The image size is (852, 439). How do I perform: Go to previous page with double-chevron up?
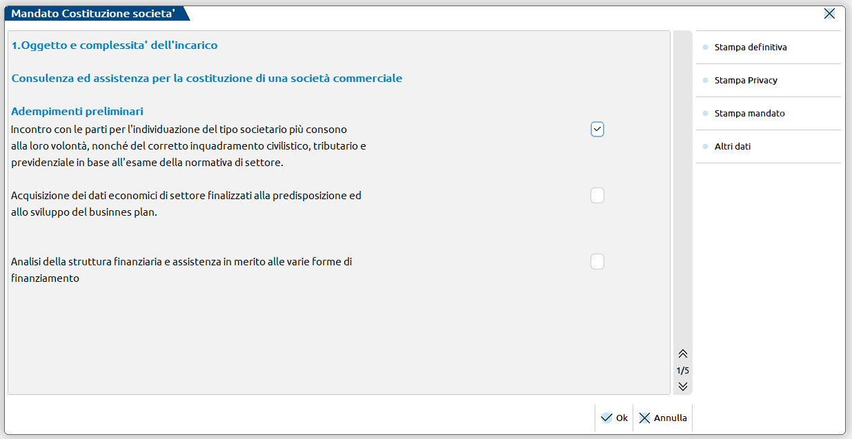click(x=683, y=354)
